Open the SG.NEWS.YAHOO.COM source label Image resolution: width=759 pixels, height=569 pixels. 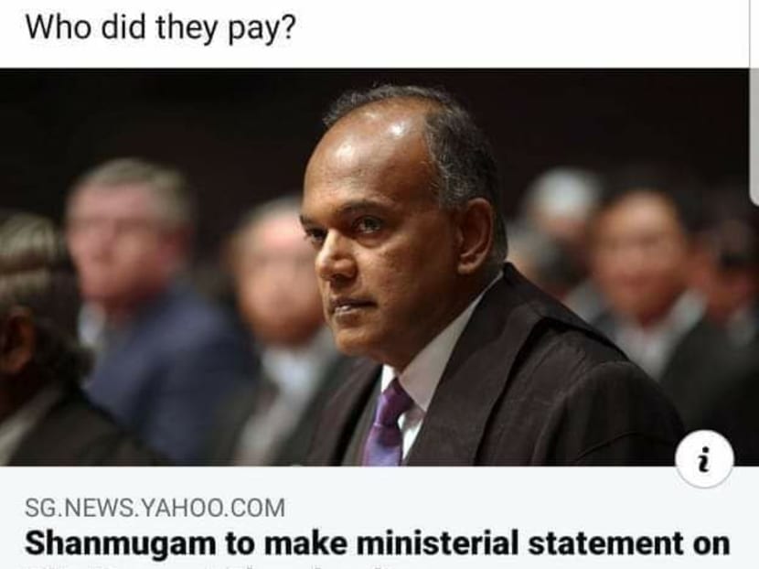155,508
